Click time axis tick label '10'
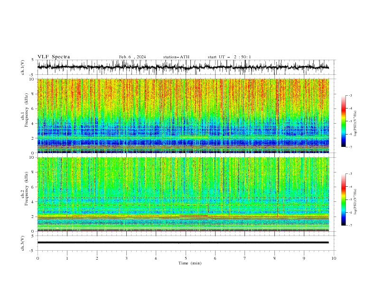The width and height of the screenshot is (376, 290). coord(334,258)
